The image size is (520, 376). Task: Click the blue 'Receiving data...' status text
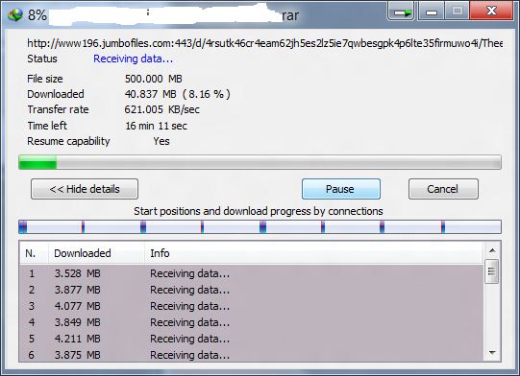(133, 59)
